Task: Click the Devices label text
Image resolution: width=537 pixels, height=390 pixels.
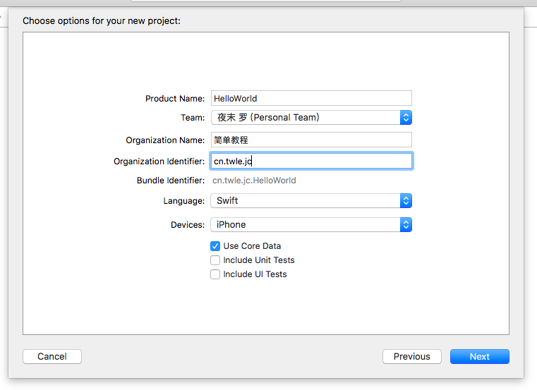Action: pyautogui.click(x=187, y=225)
